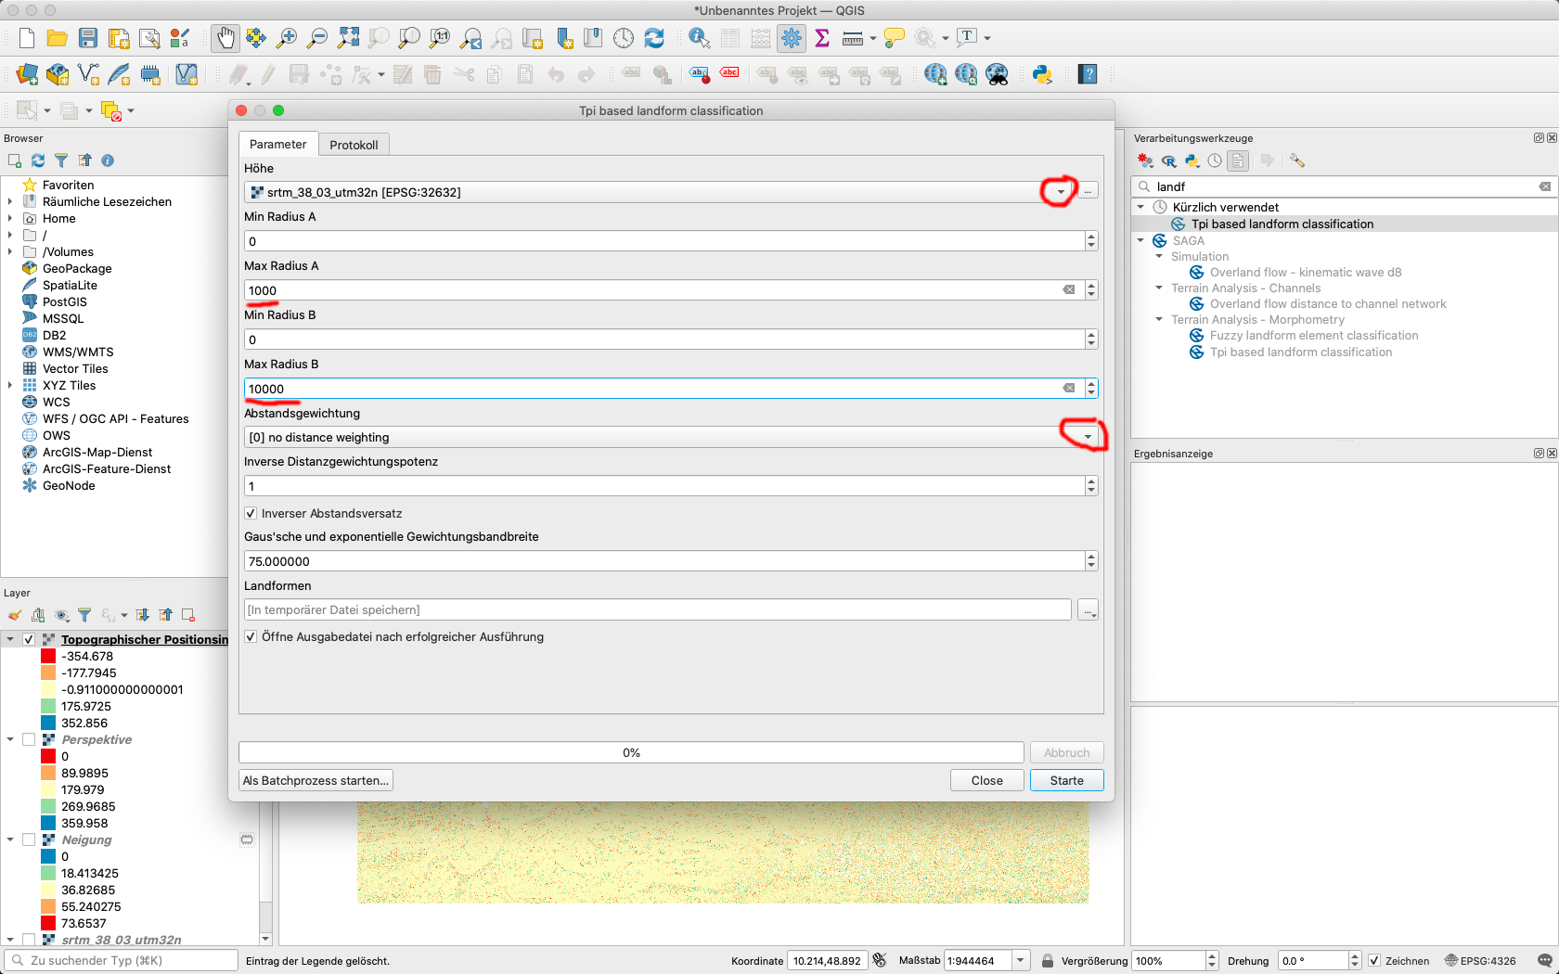Viewport: 1559px width, 974px height.
Task: Open the Abstandsgewichtung dropdown
Action: 1088,437
